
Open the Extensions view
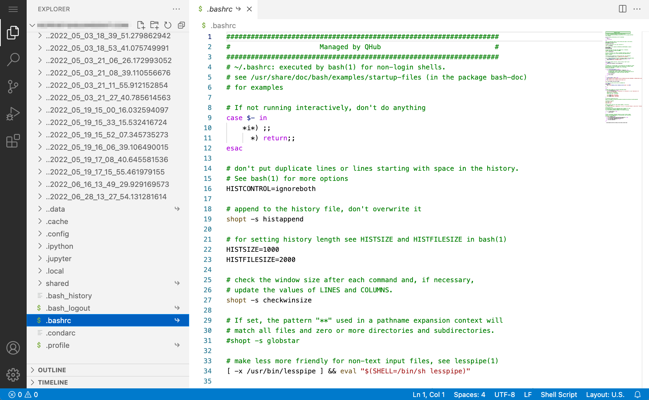point(13,141)
